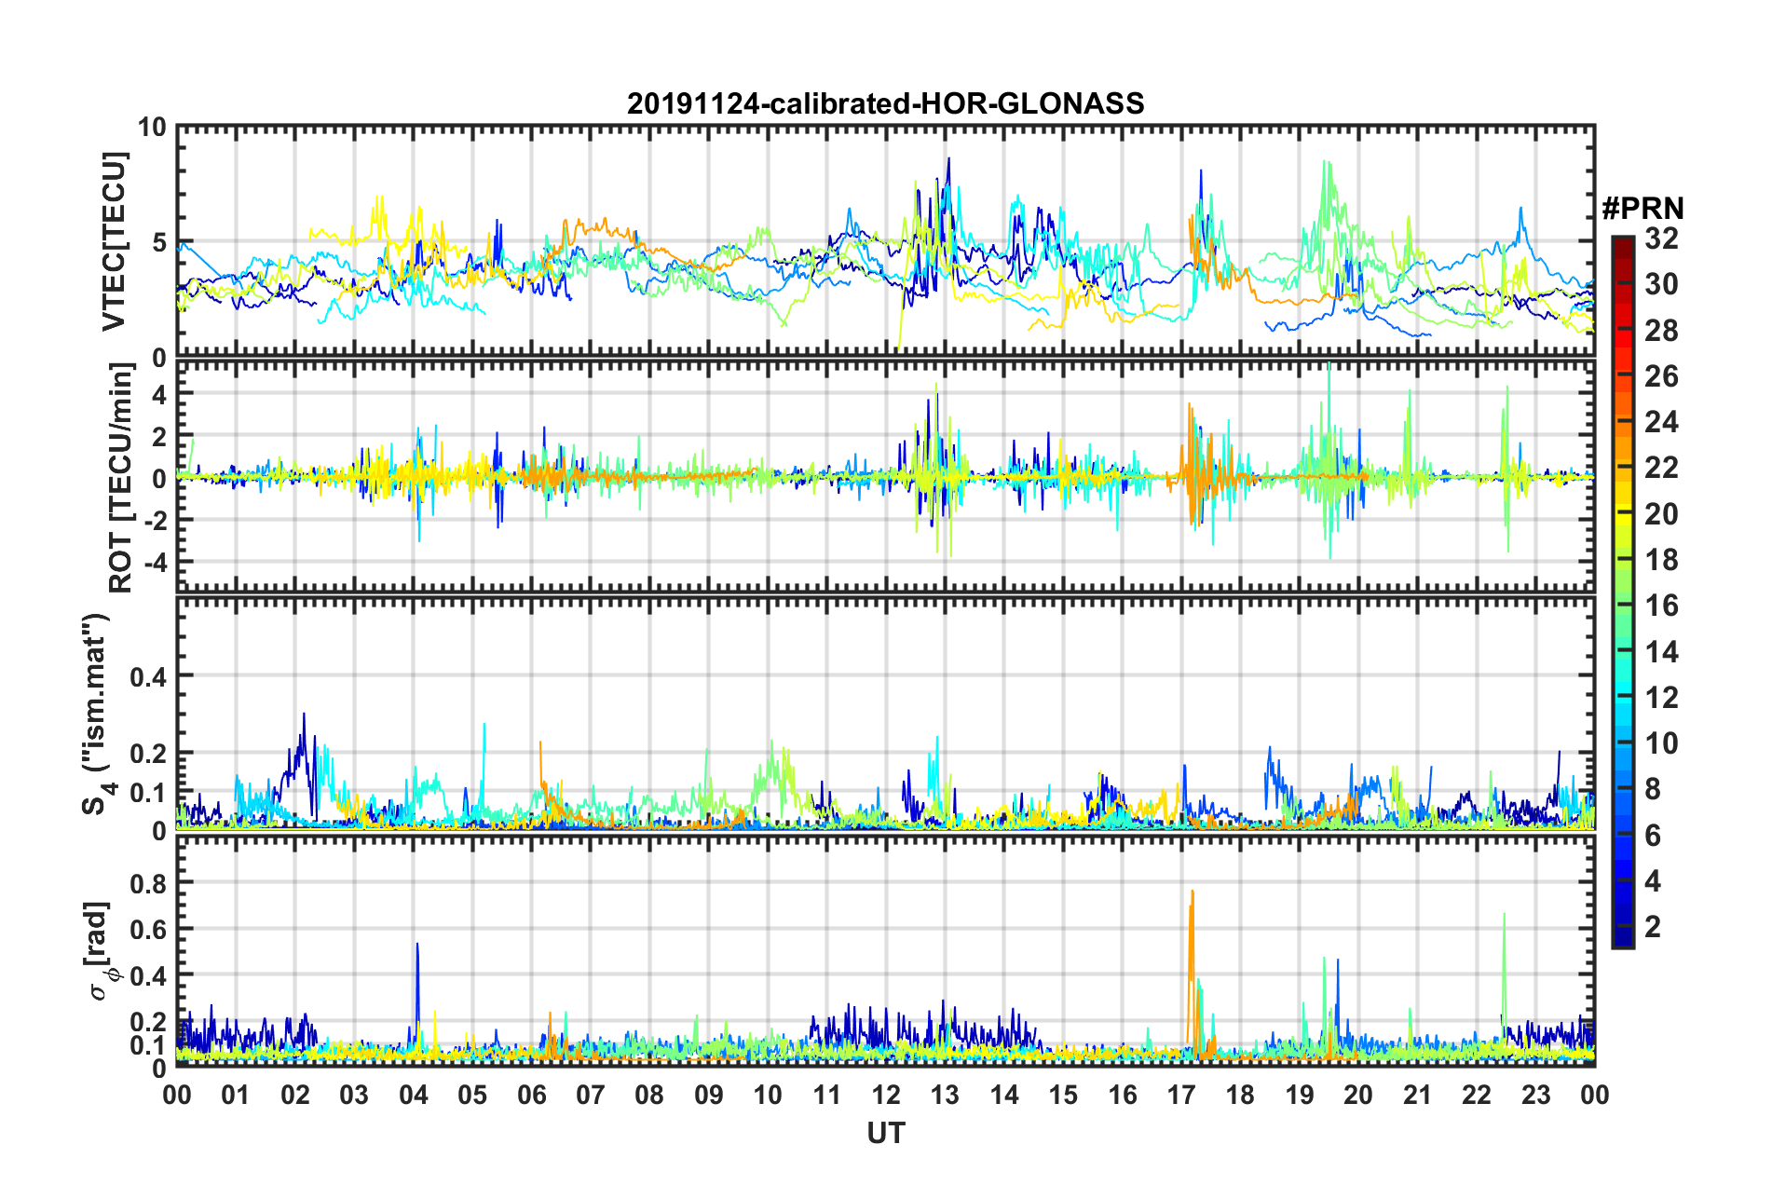The height and width of the screenshot is (1185, 1772).
Task: Click x-axis tick label 09
Action: tap(709, 1095)
